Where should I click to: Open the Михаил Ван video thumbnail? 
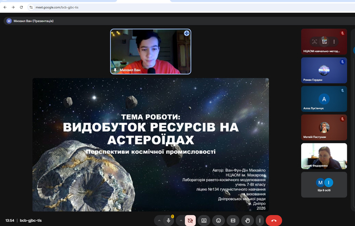coord(150,51)
